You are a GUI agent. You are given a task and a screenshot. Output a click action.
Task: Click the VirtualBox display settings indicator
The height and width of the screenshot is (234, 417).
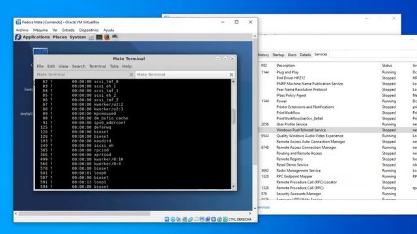click(x=202, y=219)
